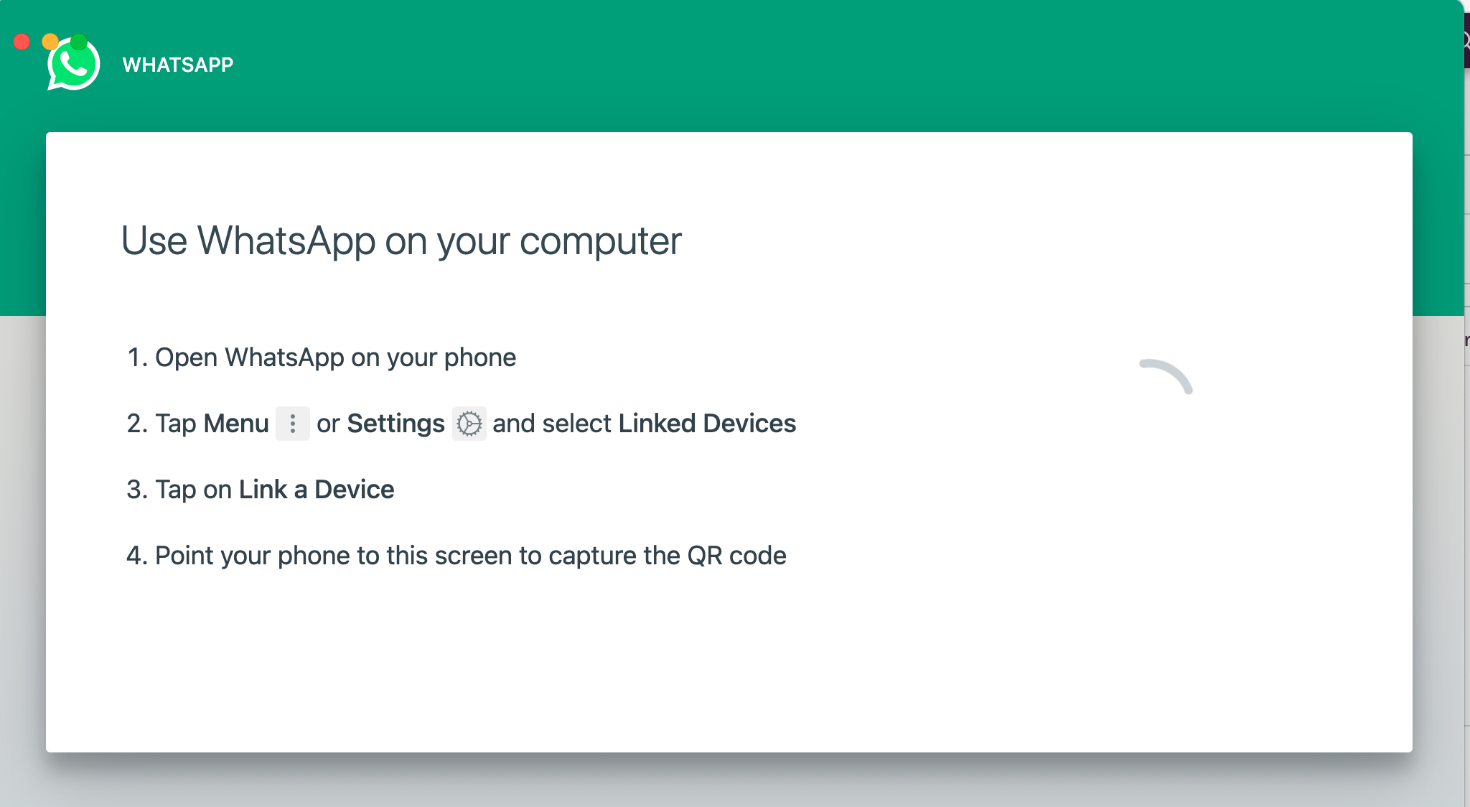Click the bold 'Link a Device' text
Image resolution: width=1470 pixels, height=807 pixels.
[317, 490]
